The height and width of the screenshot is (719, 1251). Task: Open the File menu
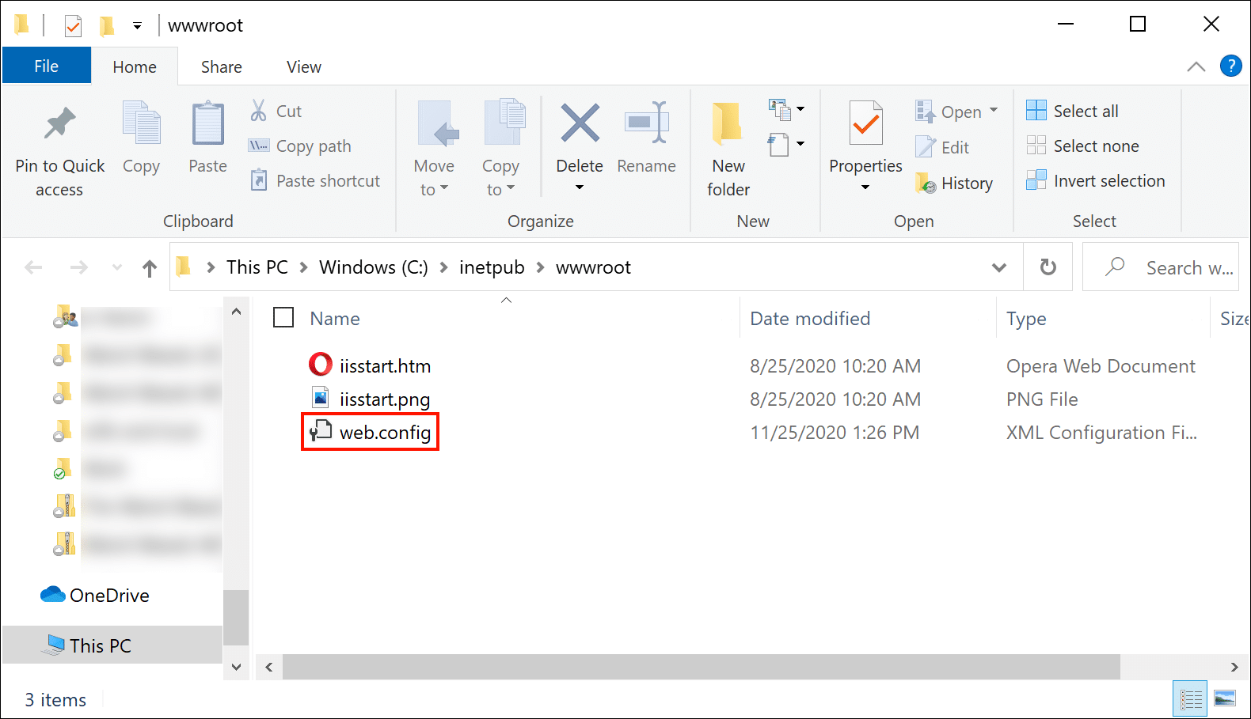46,66
